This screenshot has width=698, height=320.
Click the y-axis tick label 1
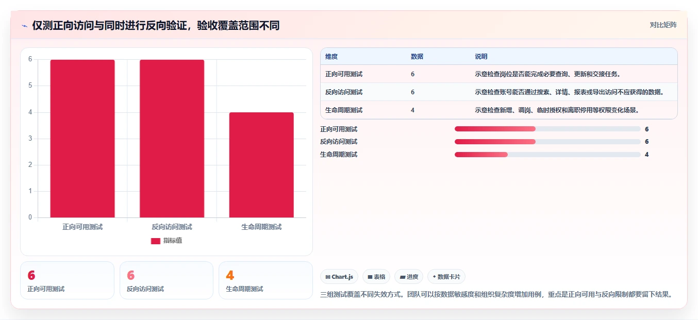click(30, 191)
